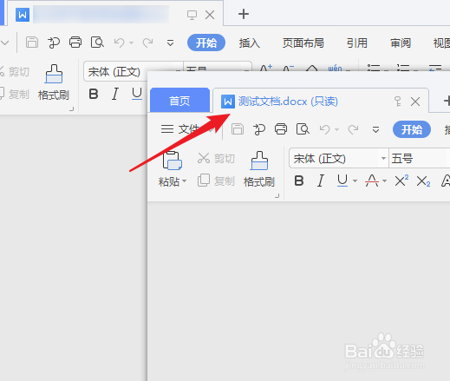
Task: Open 页面布局 tab in back window
Action: [303, 43]
